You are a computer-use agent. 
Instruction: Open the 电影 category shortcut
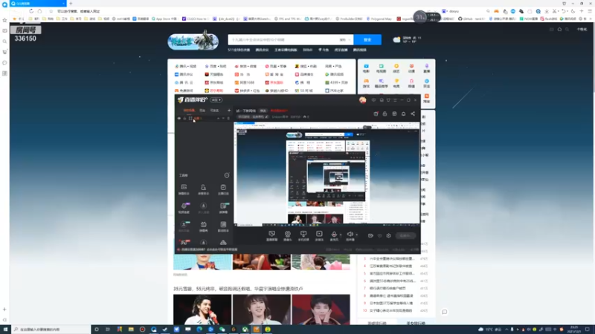[366, 68]
